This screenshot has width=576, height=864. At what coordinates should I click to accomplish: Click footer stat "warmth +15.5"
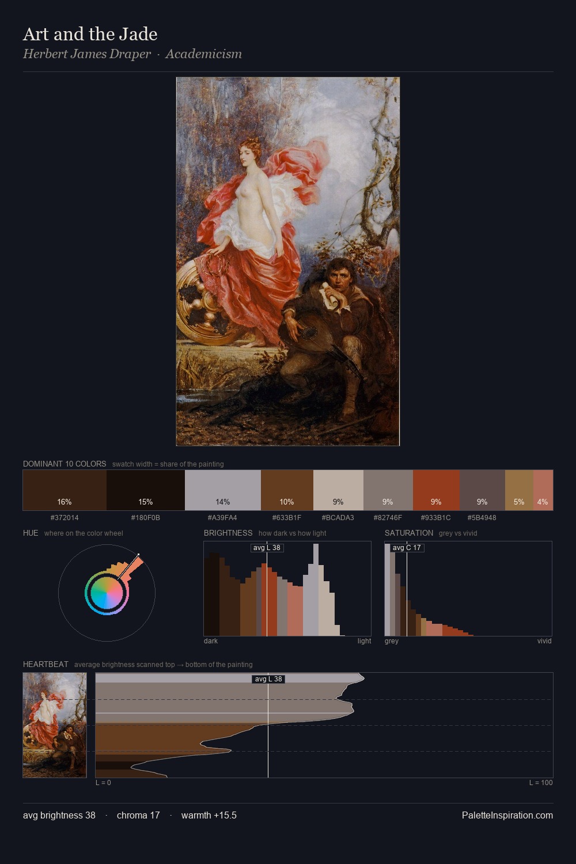pyautogui.click(x=209, y=815)
